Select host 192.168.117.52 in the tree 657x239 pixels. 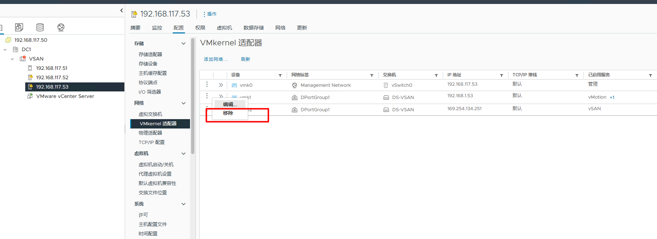point(52,77)
